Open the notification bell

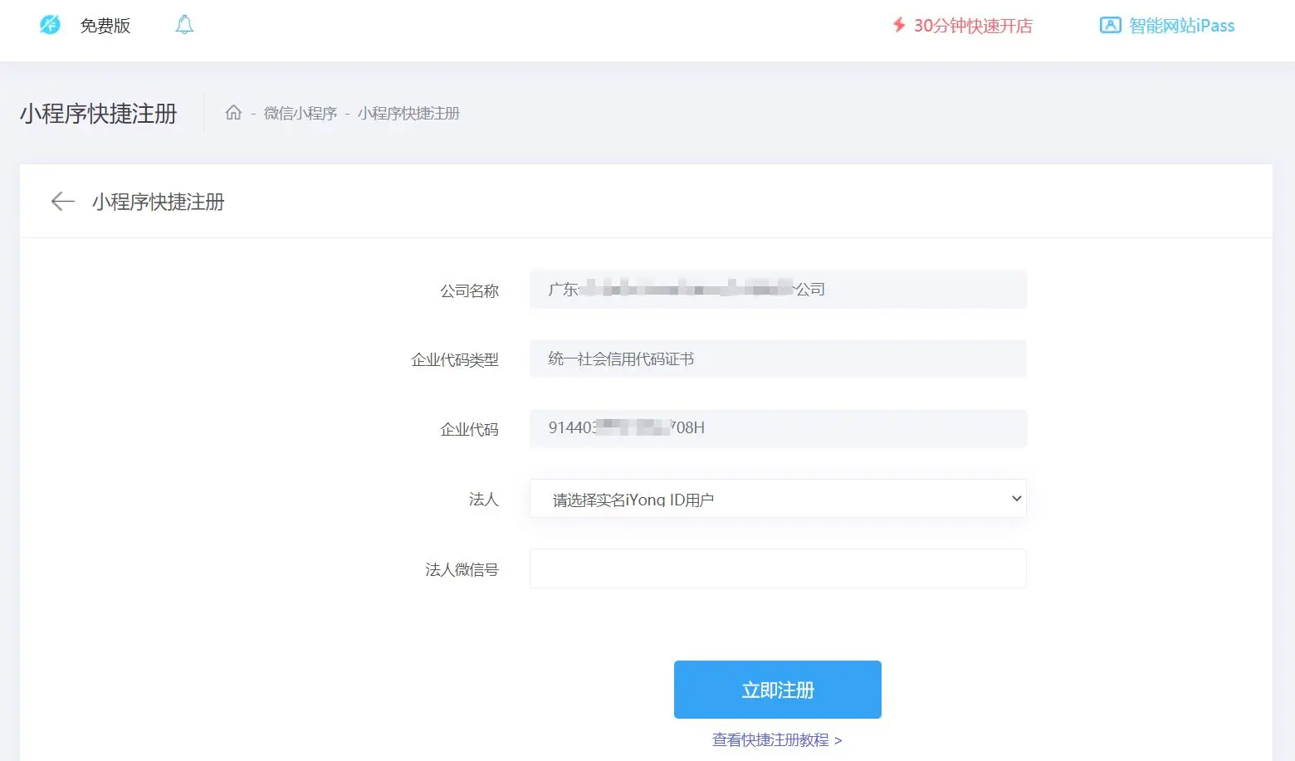click(x=184, y=25)
